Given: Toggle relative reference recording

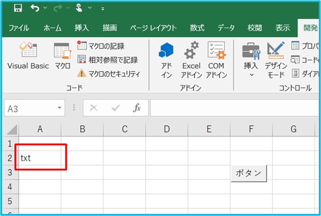Looking at the screenshot, I should click(107, 60).
